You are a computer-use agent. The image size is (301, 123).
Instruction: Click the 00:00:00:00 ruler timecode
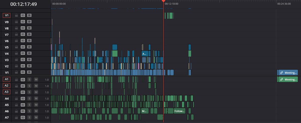coord(59,4)
